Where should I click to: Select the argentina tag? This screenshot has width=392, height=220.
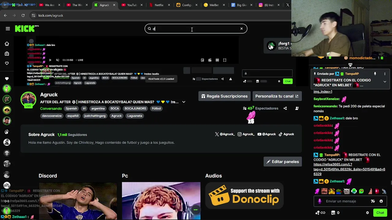[x=98, y=108]
